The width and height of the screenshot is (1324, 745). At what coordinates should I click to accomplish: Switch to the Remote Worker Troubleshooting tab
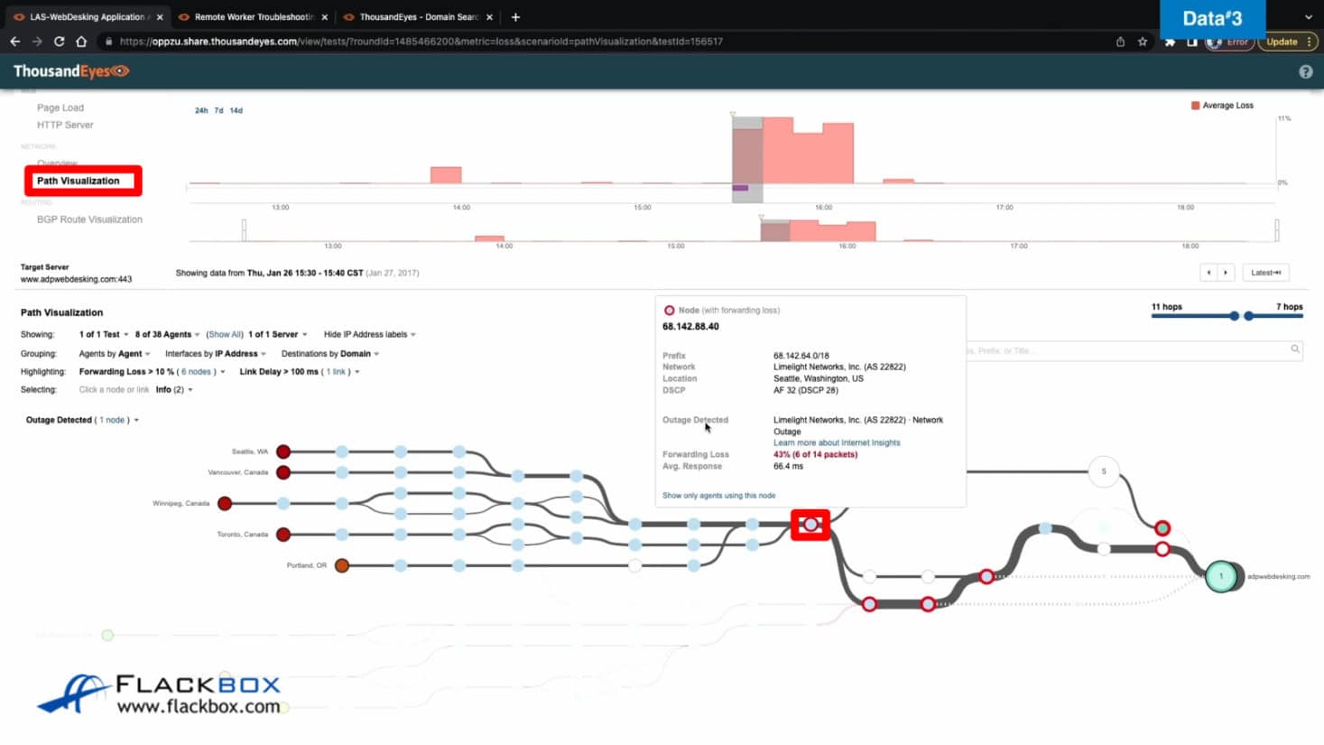pos(254,17)
